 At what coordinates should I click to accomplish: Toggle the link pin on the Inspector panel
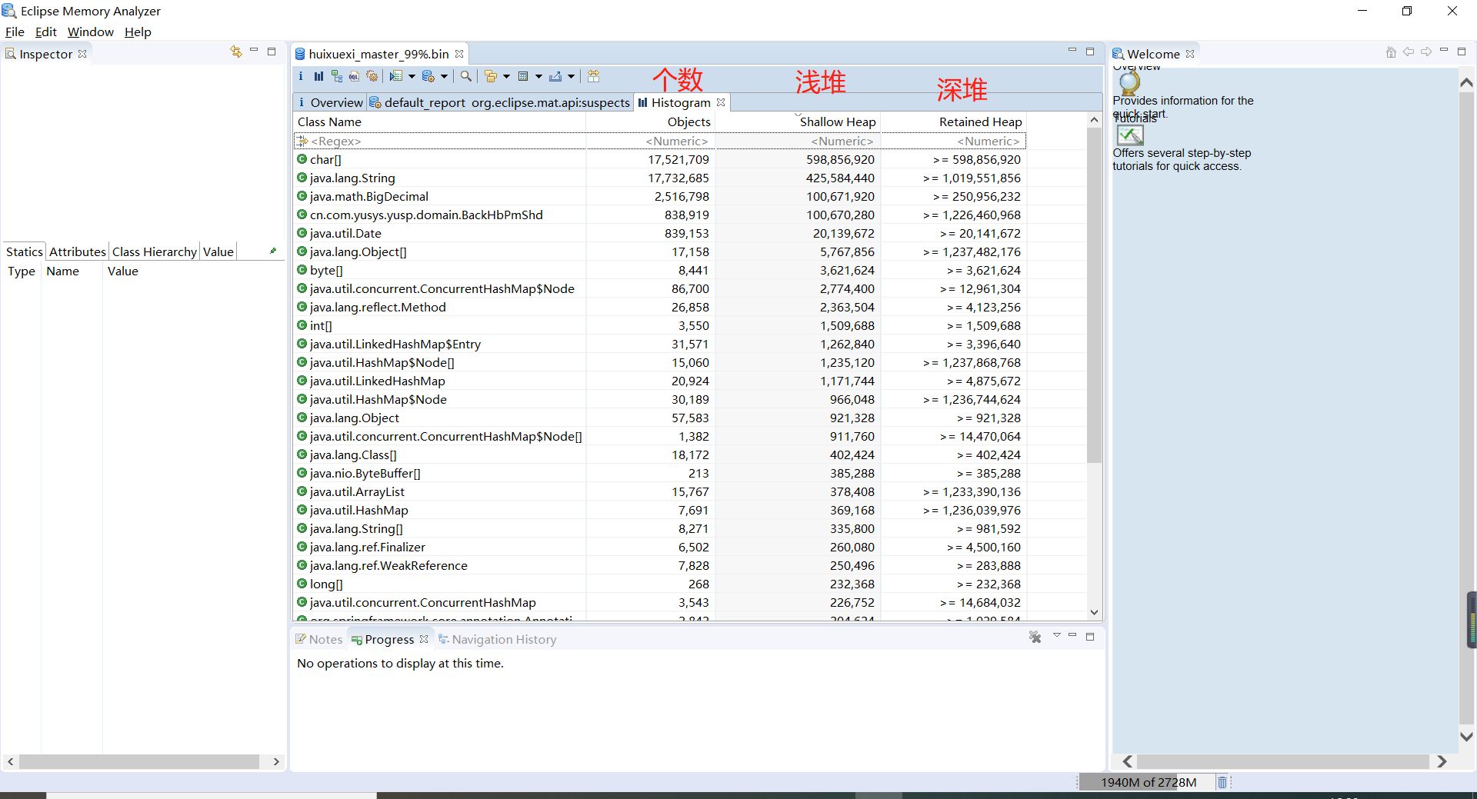click(275, 251)
